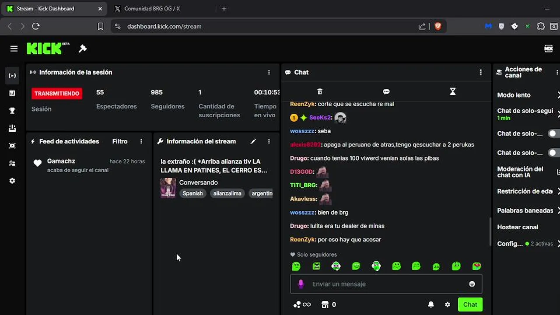This screenshot has width=560, height=315.
Task: Click the purple microphone icon
Action: [301, 284]
